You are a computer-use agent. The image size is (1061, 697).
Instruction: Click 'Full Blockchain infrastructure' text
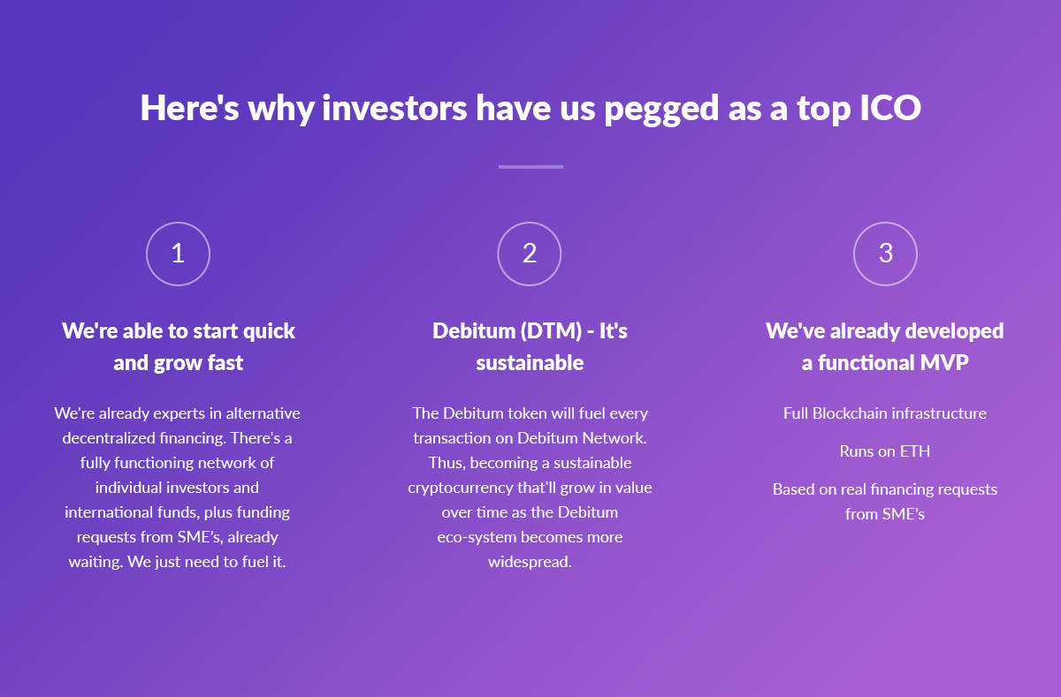(885, 413)
